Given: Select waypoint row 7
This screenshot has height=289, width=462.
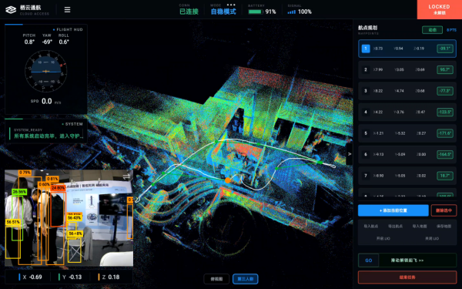Looking at the screenshot, I should pyautogui.click(x=407, y=176).
